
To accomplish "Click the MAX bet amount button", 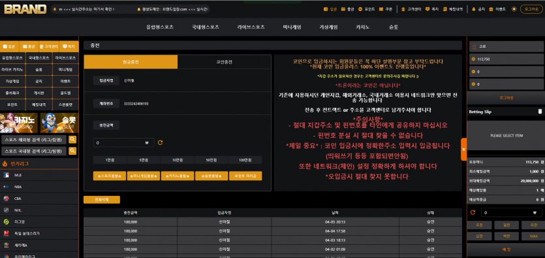I will [533, 236].
